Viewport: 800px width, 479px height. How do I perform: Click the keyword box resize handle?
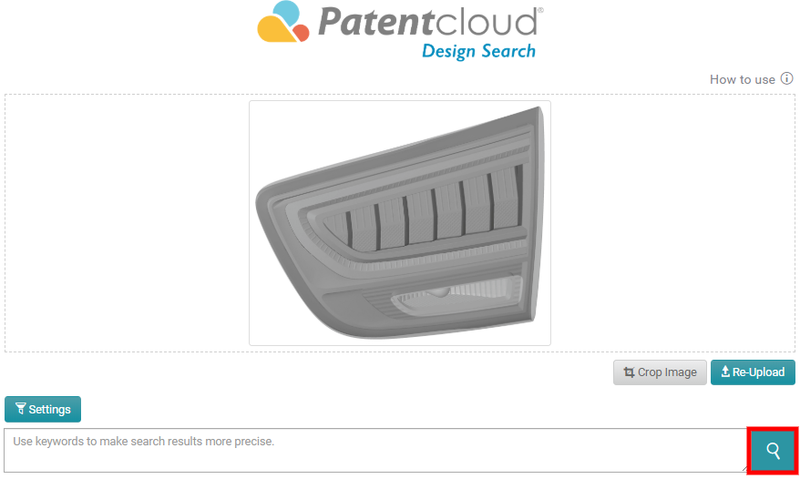click(x=744, y=468)
